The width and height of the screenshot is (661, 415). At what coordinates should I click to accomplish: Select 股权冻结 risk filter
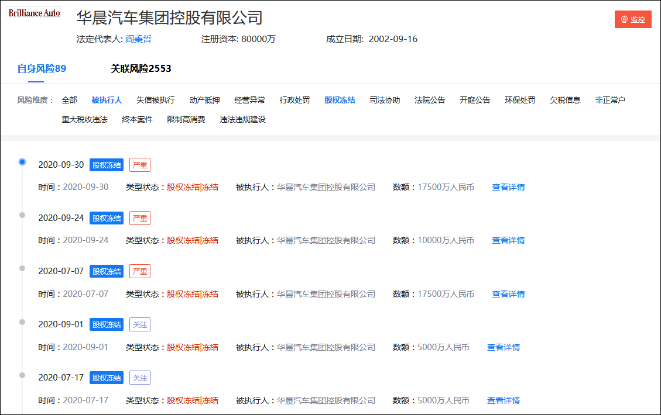(340, 100)
